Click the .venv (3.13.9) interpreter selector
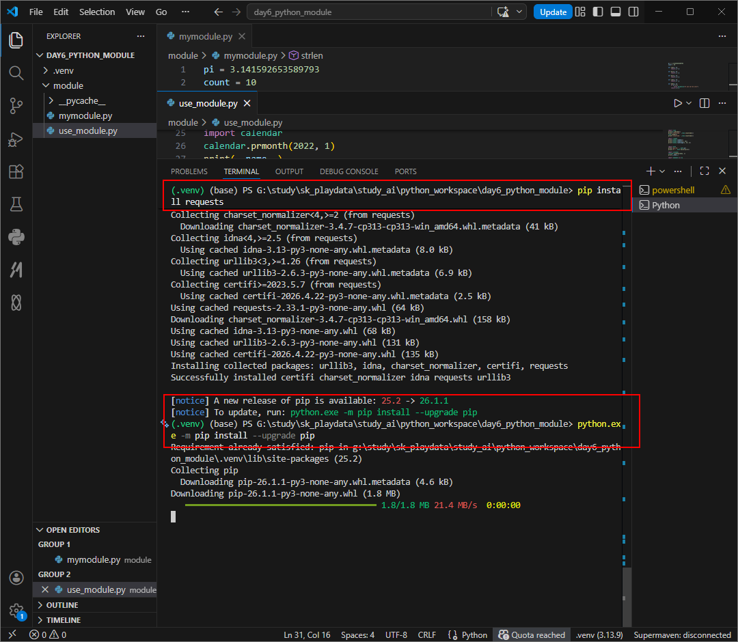The image size is (738, 642). tap(599, 635)
